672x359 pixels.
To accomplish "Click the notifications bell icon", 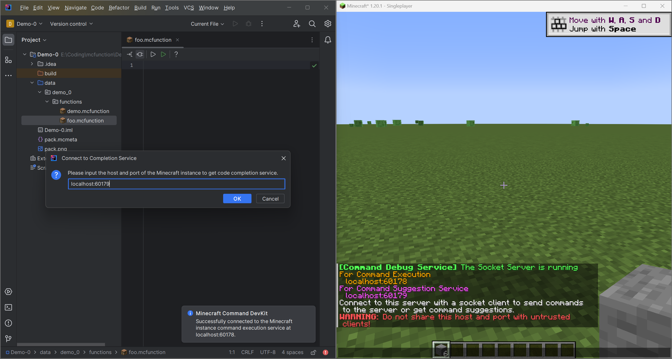I will pyautogui.click(x=328, y=40).
